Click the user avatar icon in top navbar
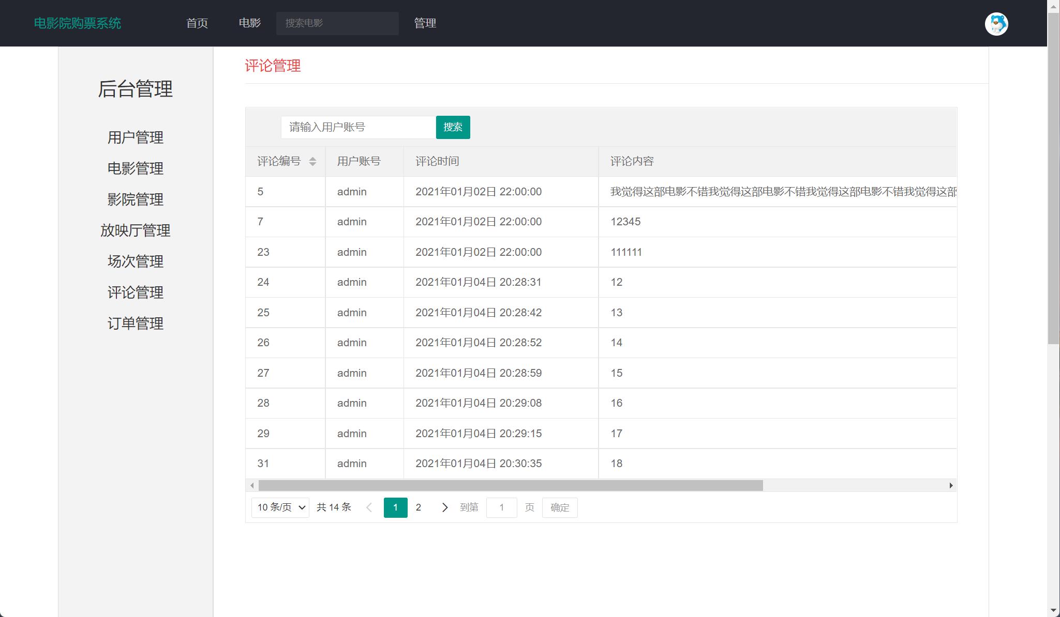 click(997, 24)
